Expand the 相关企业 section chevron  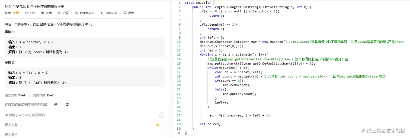tap(163, 125)
